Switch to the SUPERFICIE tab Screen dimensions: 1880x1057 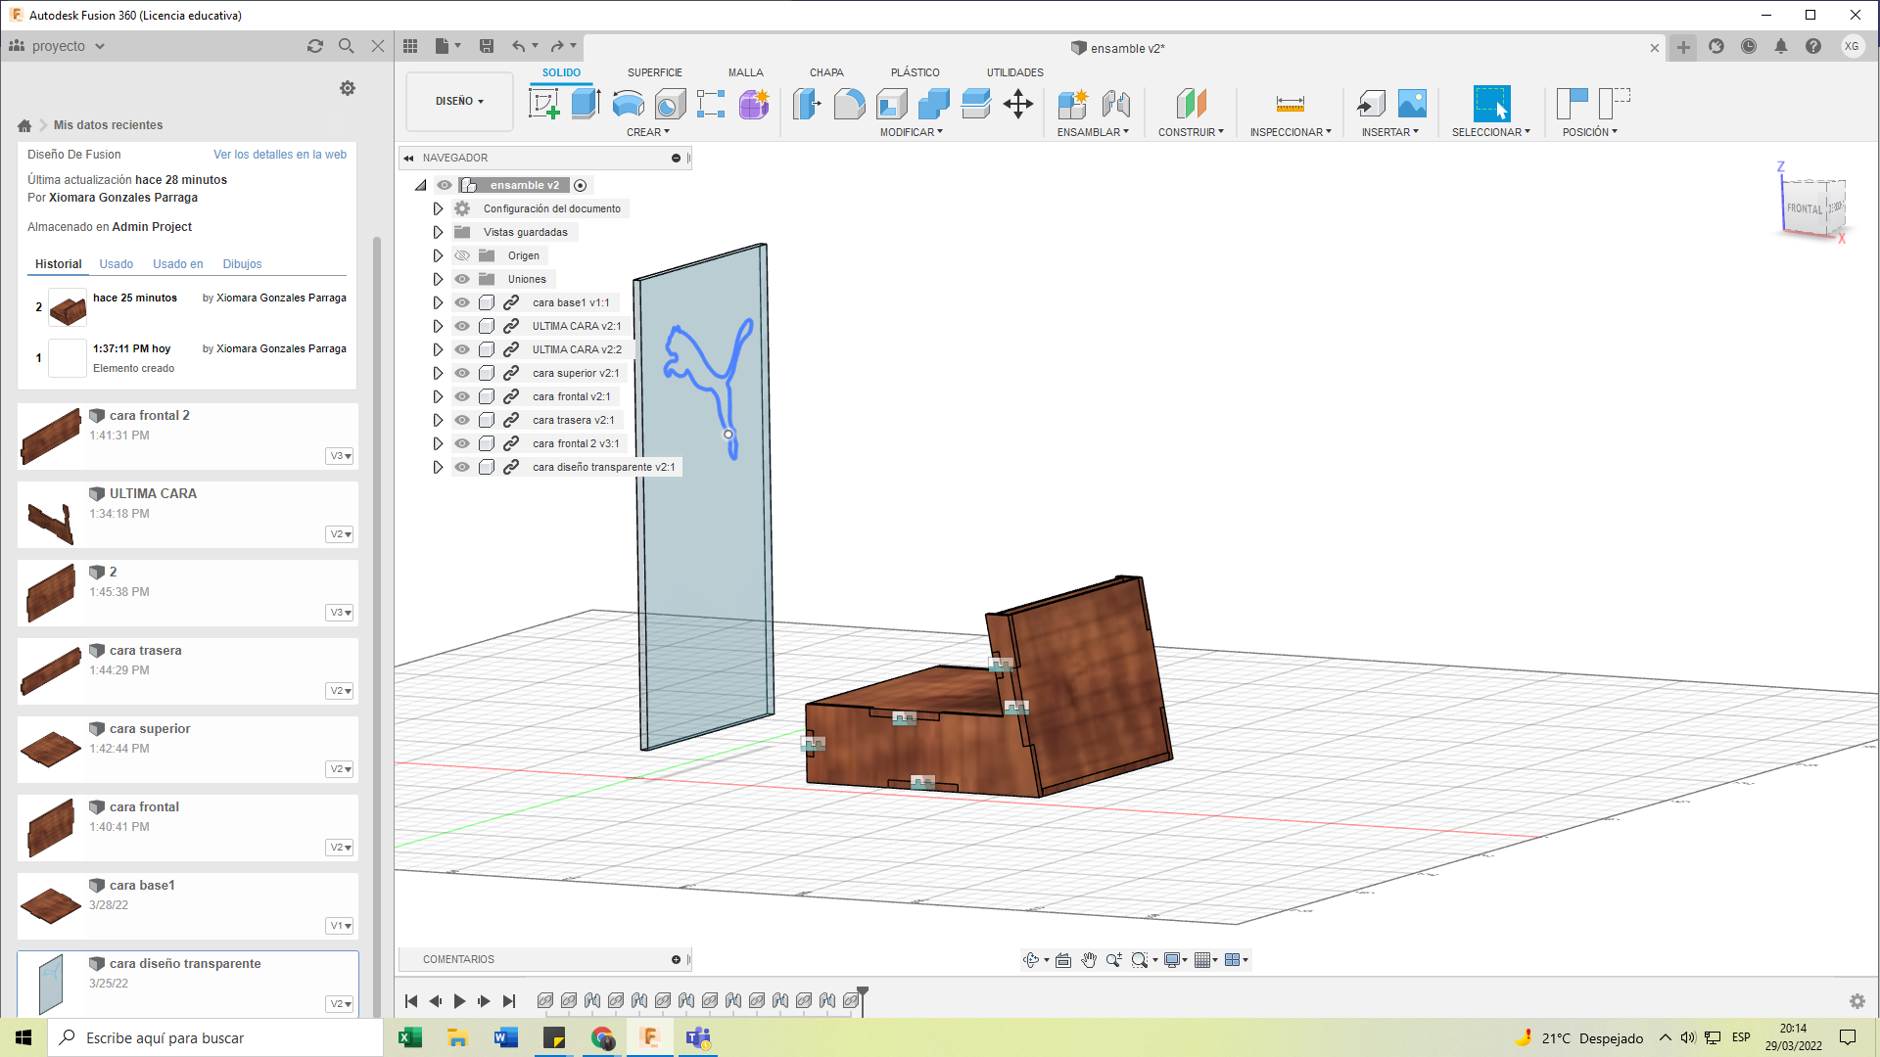coord(655,72)
